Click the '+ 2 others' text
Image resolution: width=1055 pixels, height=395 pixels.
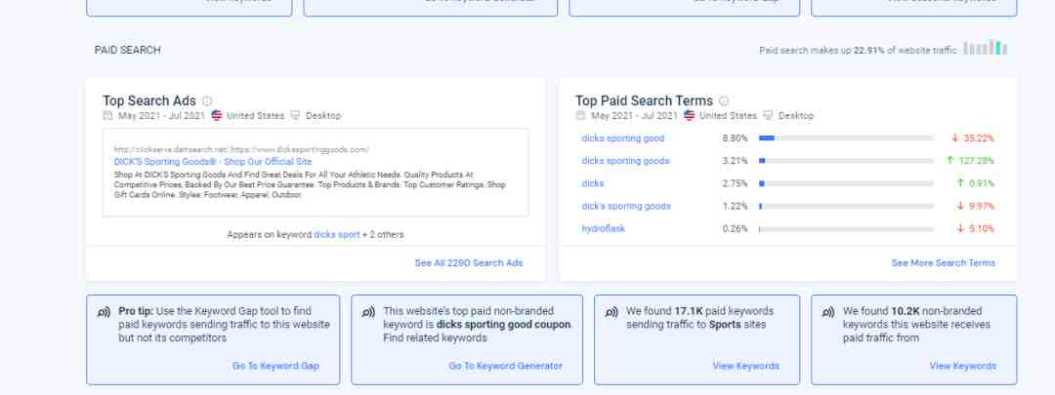point(383,235)
